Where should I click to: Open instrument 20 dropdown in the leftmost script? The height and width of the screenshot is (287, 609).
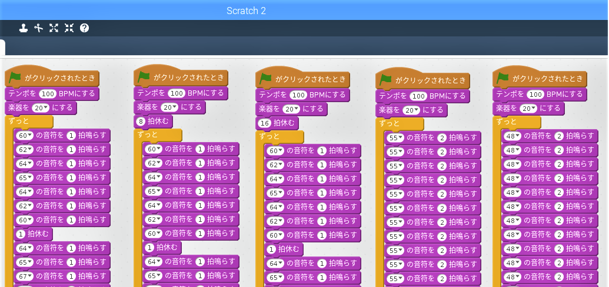pos(39,107)
